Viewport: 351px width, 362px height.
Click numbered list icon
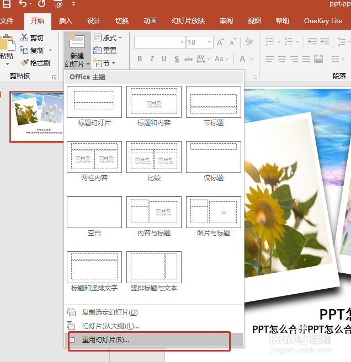pos(289,42)
